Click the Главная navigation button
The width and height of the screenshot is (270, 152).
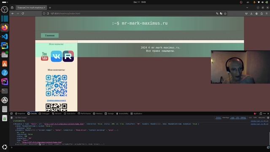pyautogui.click(x=50, y=35)
